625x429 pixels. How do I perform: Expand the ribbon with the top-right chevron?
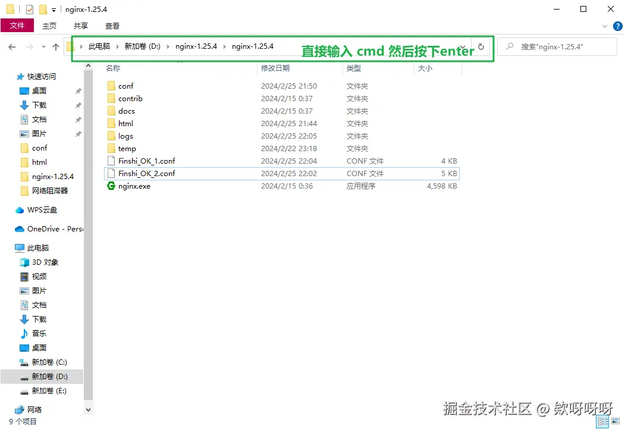click(604, 26)
